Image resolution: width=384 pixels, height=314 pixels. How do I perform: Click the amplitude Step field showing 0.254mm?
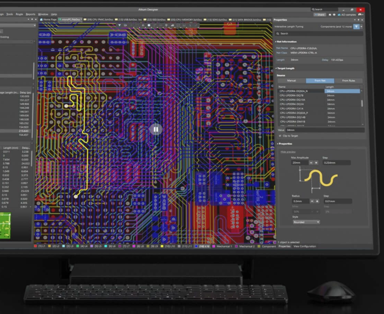click(337, 163)
